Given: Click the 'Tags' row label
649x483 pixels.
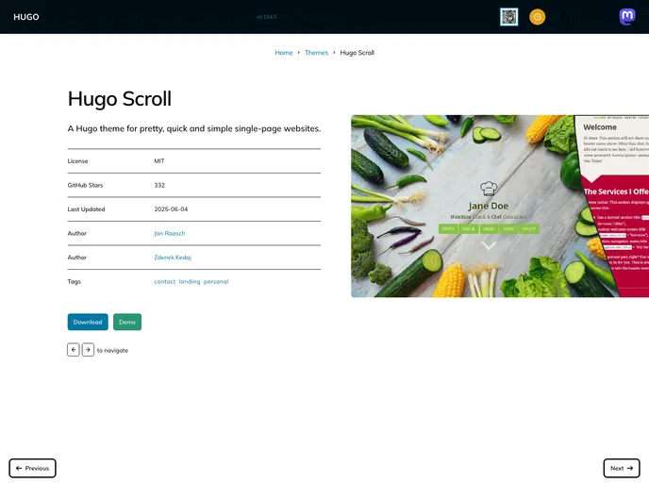Looking at the screenshot, I should coord(75,281).
